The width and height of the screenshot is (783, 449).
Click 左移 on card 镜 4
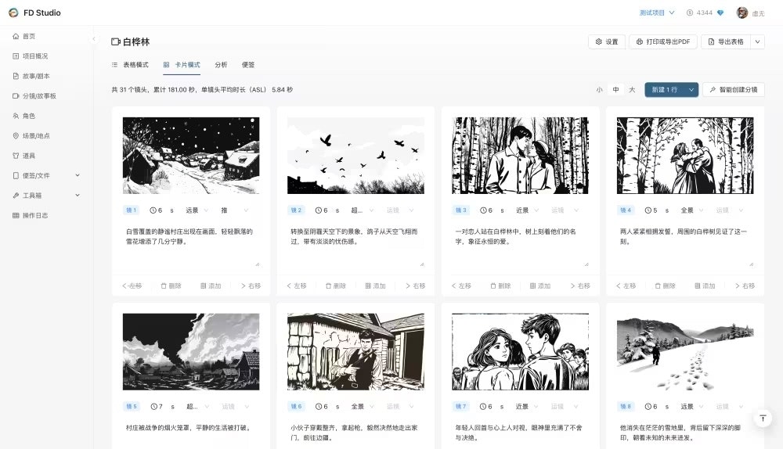[x=626, y=286]
